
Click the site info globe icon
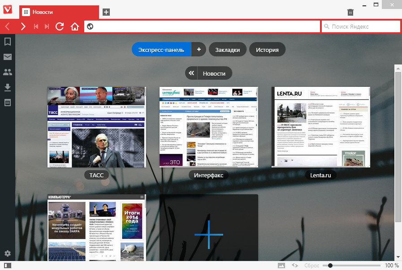pyautogui.click(x=90, y=26)
